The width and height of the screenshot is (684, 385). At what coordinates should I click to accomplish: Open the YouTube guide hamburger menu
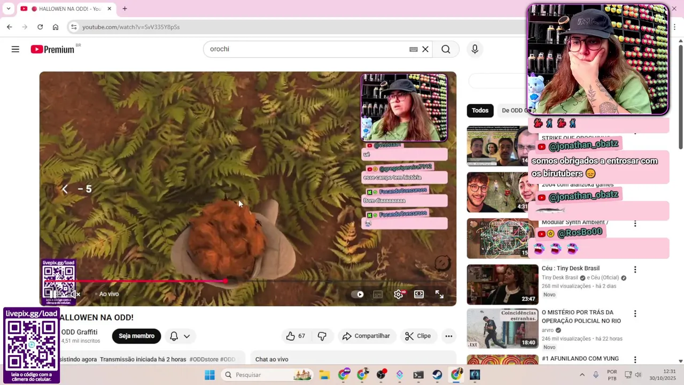[x=15, y=49]
